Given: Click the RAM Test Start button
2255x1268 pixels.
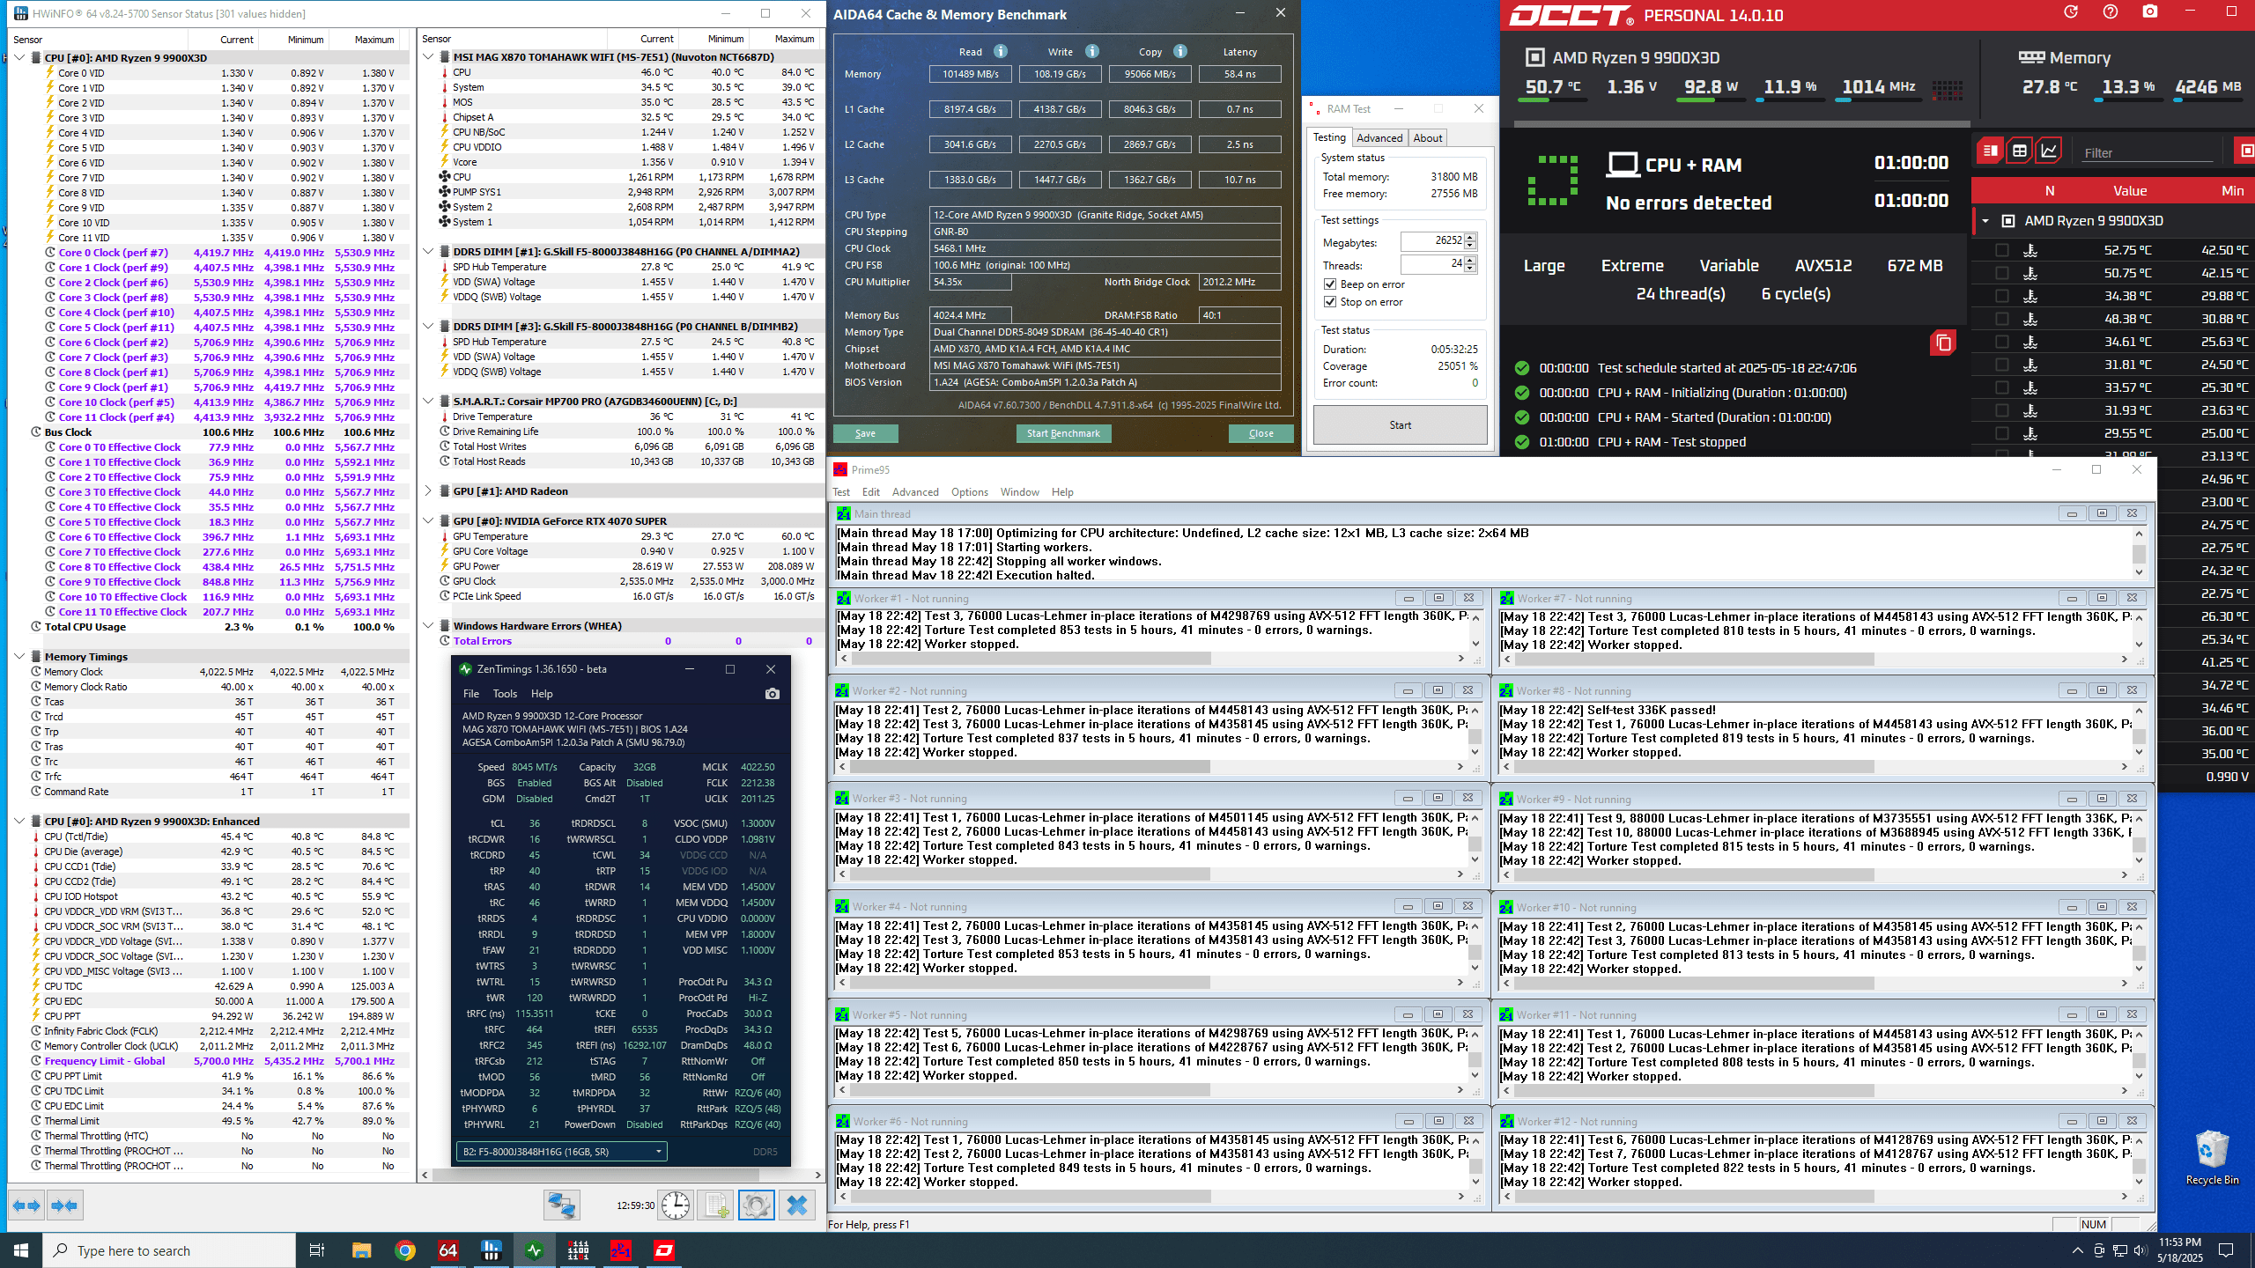Looking at the screenshot, I should (1400, 425).
